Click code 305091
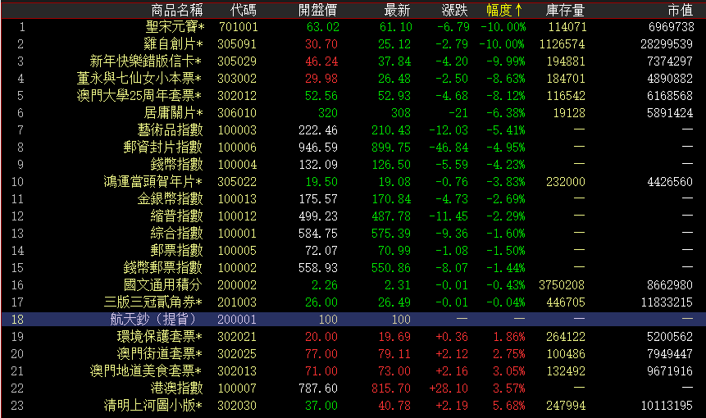 [x=237, y=44]
